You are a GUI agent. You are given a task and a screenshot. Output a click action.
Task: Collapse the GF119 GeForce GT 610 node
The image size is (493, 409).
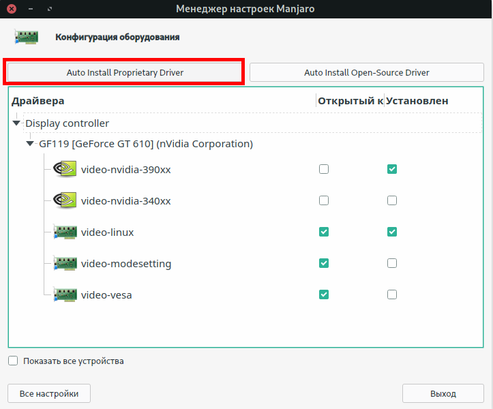[x=30, y=144]
